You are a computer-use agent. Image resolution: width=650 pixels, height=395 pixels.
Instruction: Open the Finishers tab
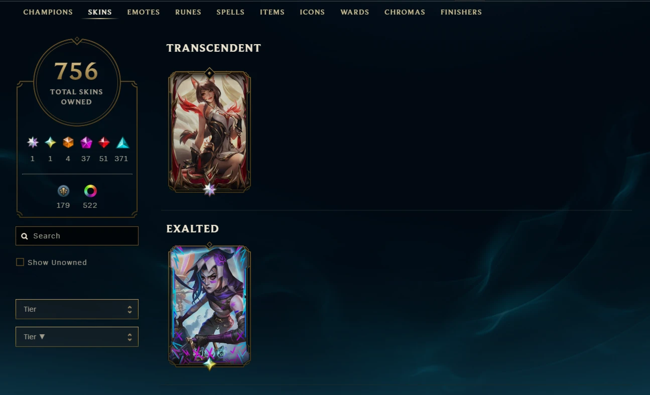461,12
